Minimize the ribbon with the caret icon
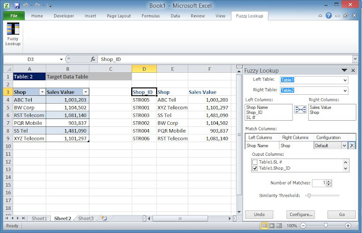This screenshot has width=362, height=233. (320, 16)
